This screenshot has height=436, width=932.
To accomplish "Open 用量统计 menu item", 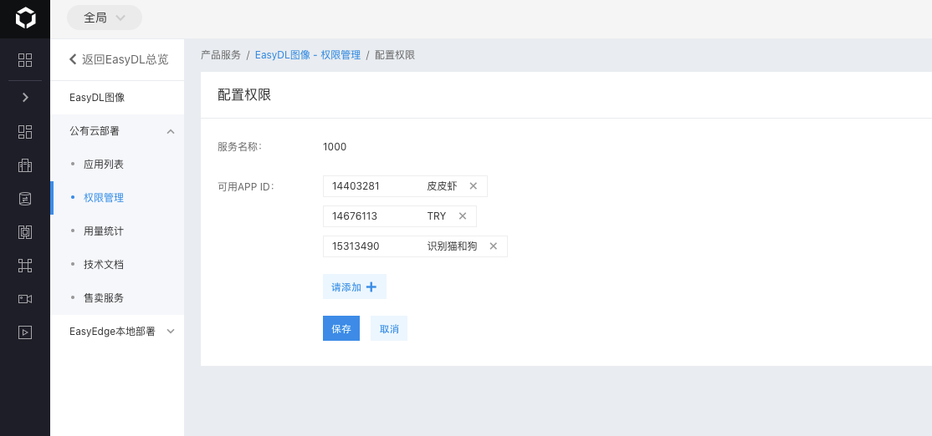I will pos(104,231).
